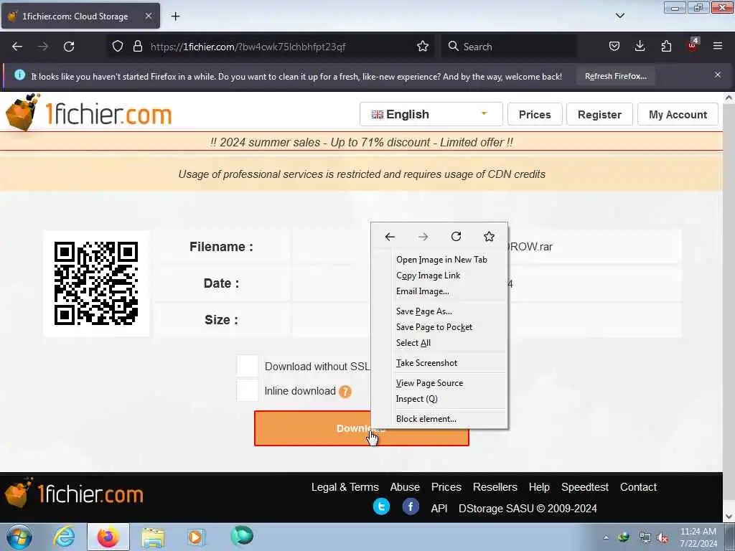This screenshot has height=551, width=735.
Task: Click the My Account button
Action: [678, 114]
